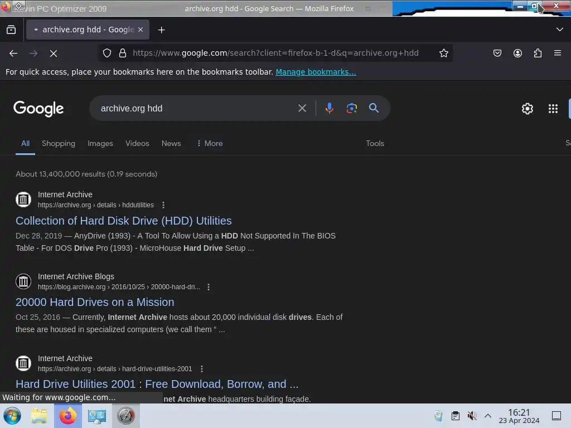
Task: Open the Windows Start menu
Action: (x=12, y=416)
